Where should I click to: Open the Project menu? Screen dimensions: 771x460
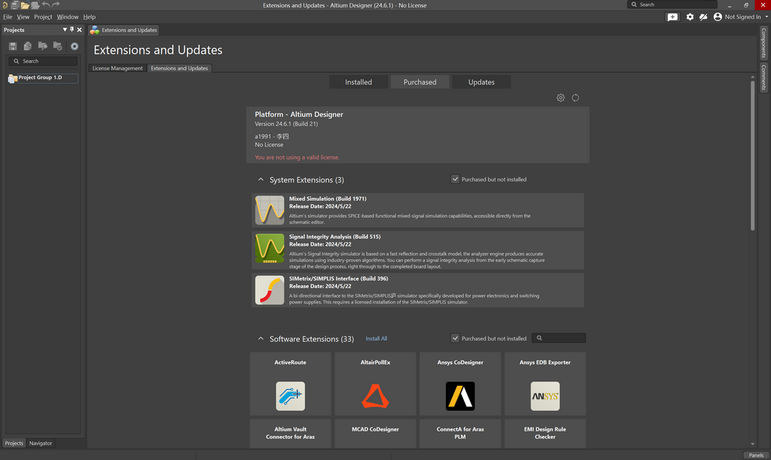pos(43,16)
